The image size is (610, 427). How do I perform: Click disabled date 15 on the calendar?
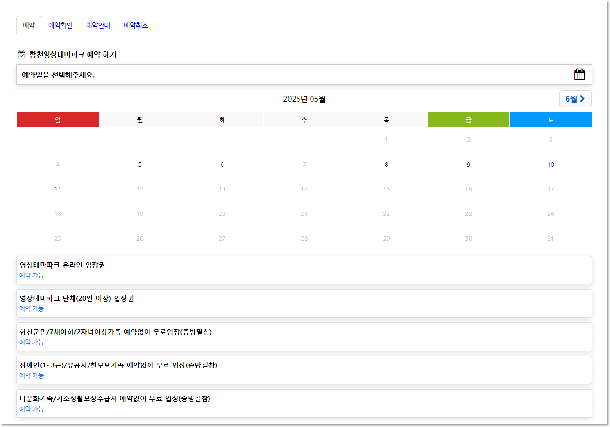pyautogui.click(x=386, y=189)
